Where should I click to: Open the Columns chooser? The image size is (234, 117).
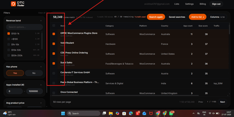[217, 17]
